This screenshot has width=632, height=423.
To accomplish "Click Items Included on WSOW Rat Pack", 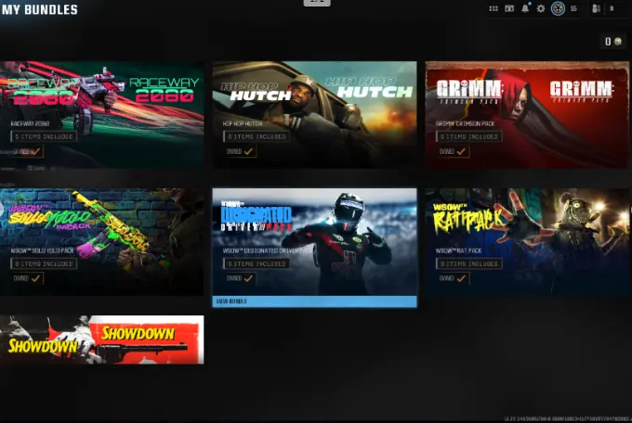I will coord(468,263).
